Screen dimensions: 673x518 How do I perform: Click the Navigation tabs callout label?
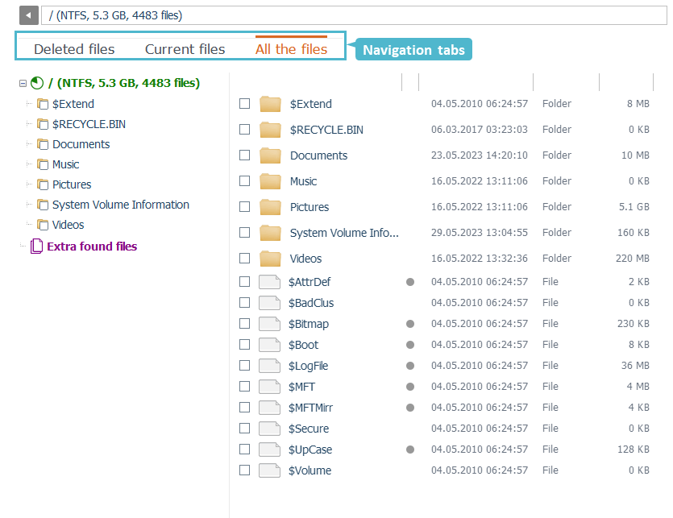pos(413,49)
